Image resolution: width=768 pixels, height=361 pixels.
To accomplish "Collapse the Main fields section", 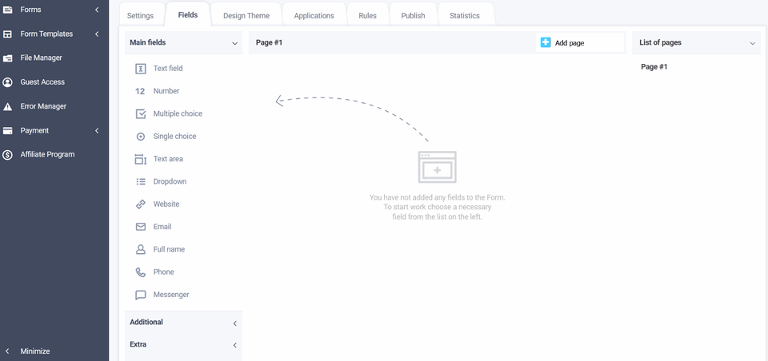I will pos(234,43).
